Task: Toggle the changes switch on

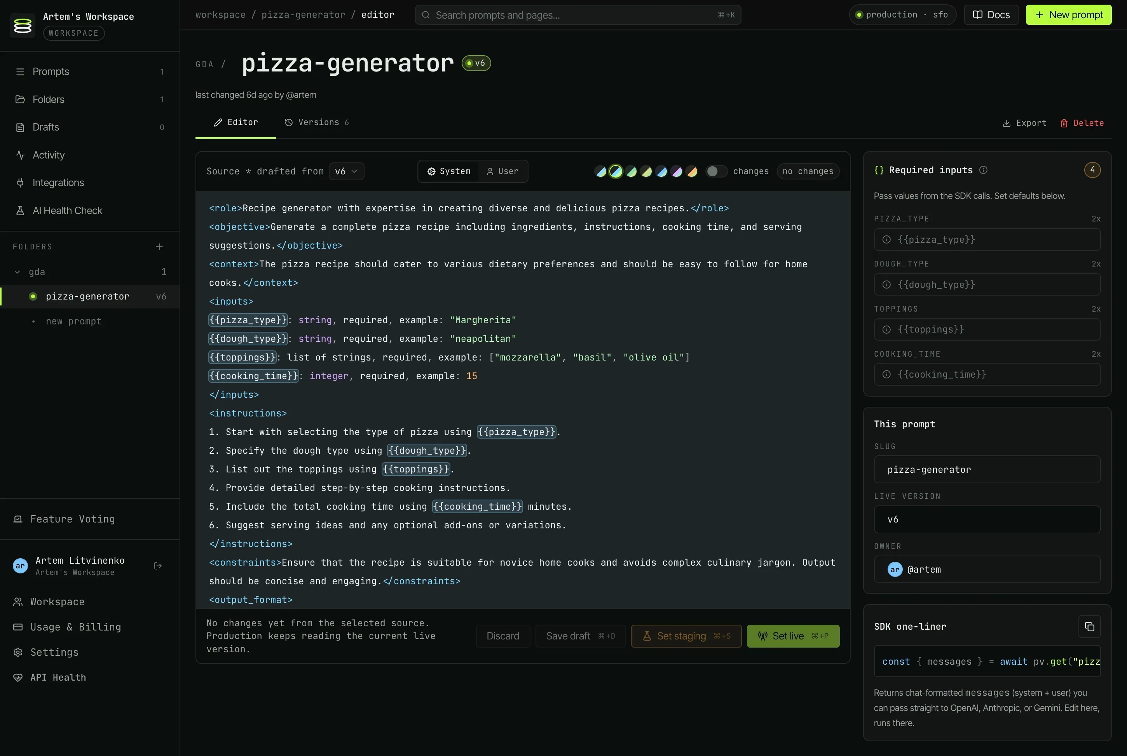Action: coord(716,172)
